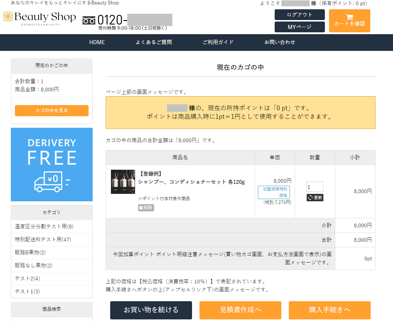Open the よくあるご質問 menu item

coord(154,42)
